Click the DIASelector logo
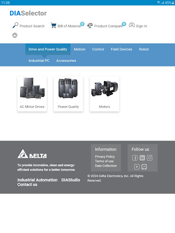The width and height of the screenshot is (175, 233). click(28, 13)
